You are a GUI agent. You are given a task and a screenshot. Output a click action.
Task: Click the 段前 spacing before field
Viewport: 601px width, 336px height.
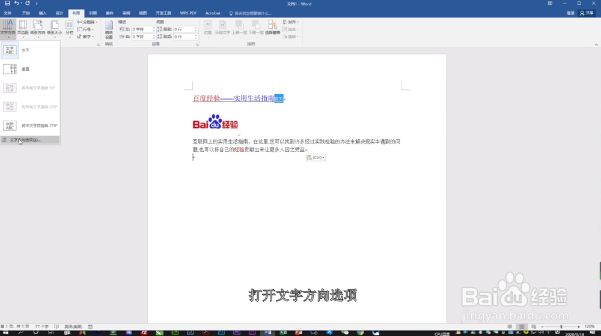point(183,29)
